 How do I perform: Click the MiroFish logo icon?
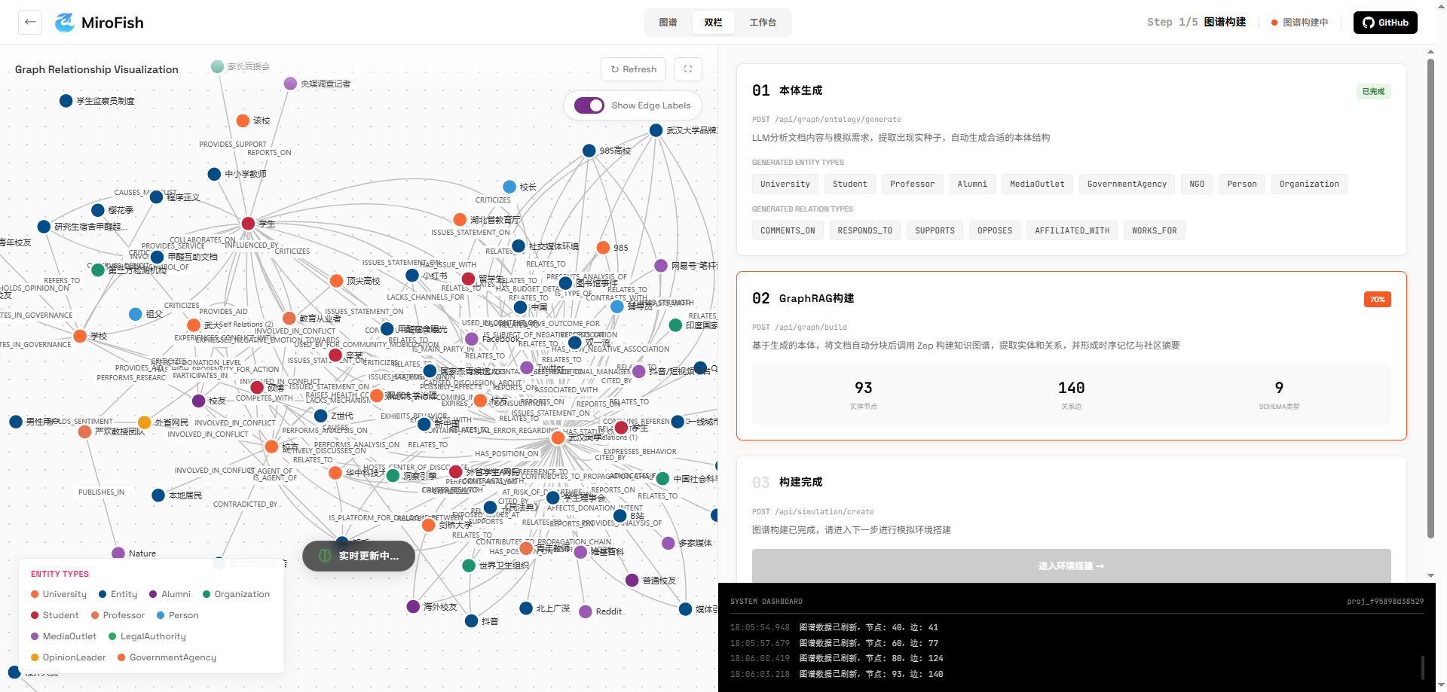click(x=65, y=23)
